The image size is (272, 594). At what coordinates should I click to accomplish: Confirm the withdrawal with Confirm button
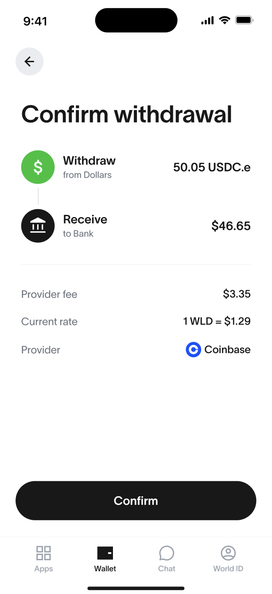coord(136,501)
